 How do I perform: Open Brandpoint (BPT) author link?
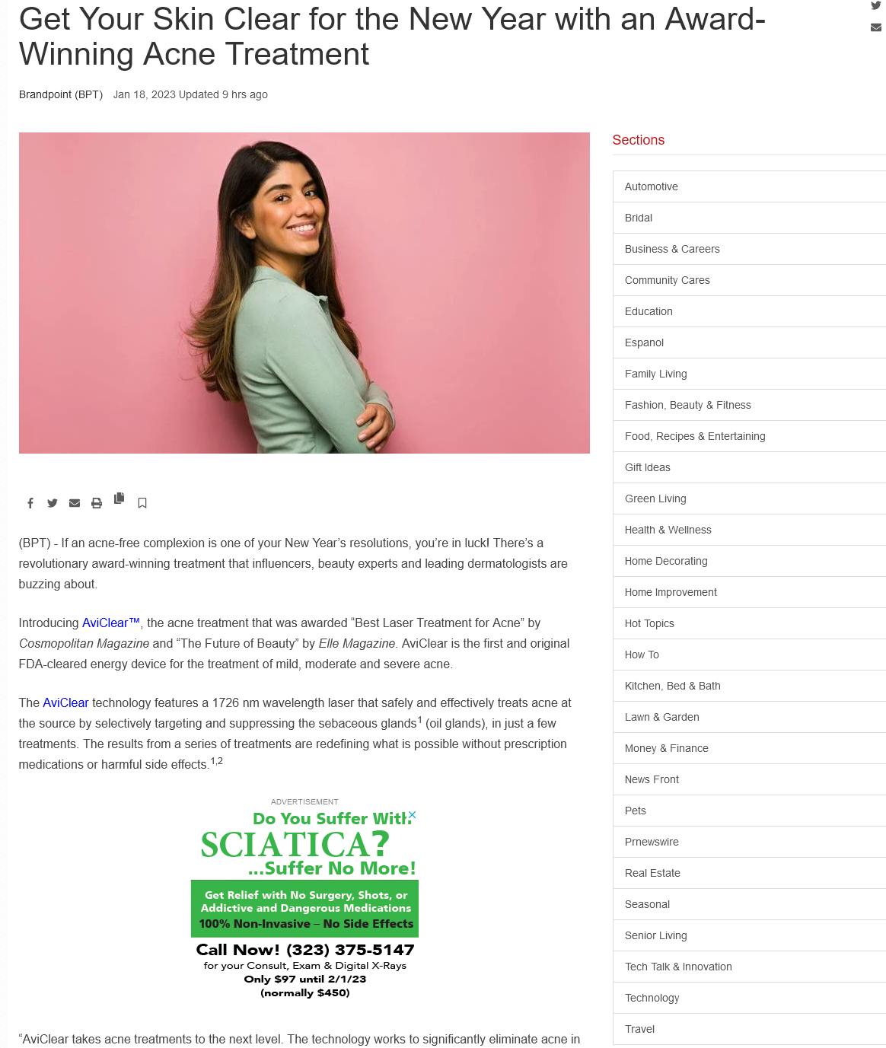[61, 94]
